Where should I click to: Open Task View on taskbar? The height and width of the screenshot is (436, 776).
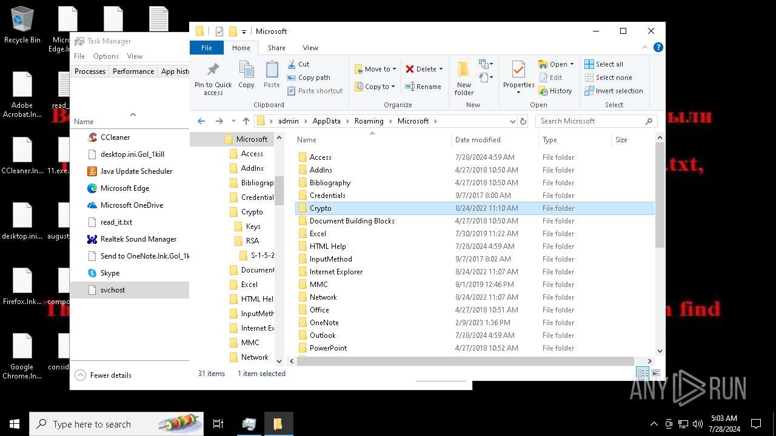point(218,424)
